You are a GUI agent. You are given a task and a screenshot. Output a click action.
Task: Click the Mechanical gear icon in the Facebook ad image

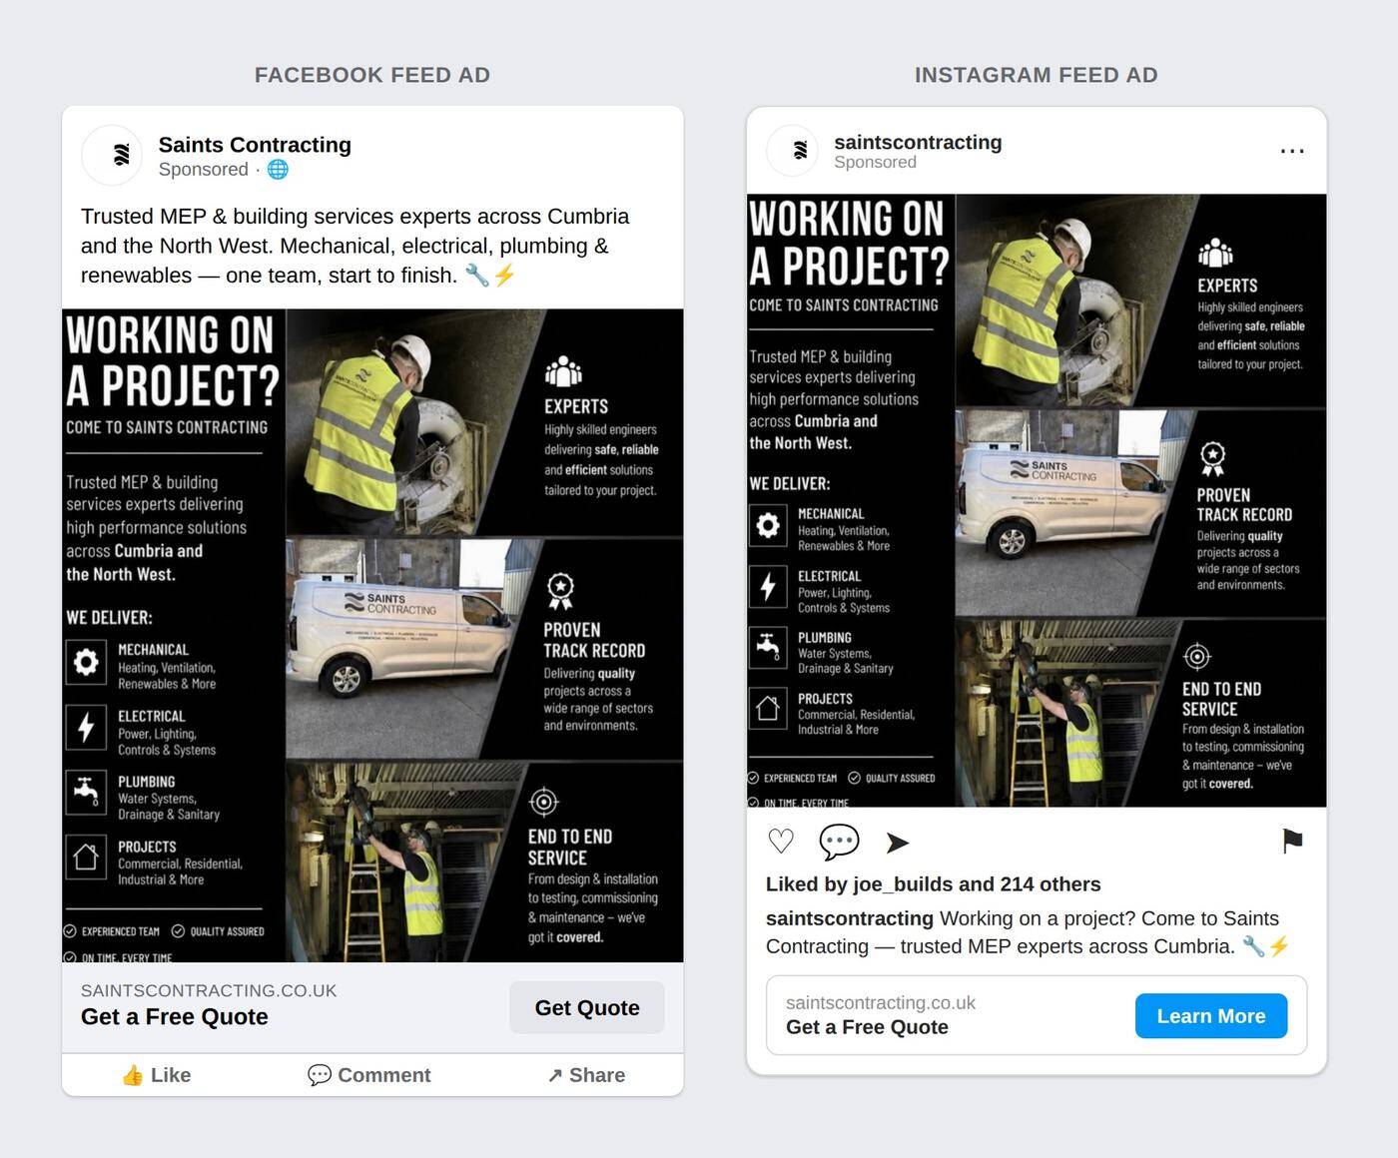(86, 662)
